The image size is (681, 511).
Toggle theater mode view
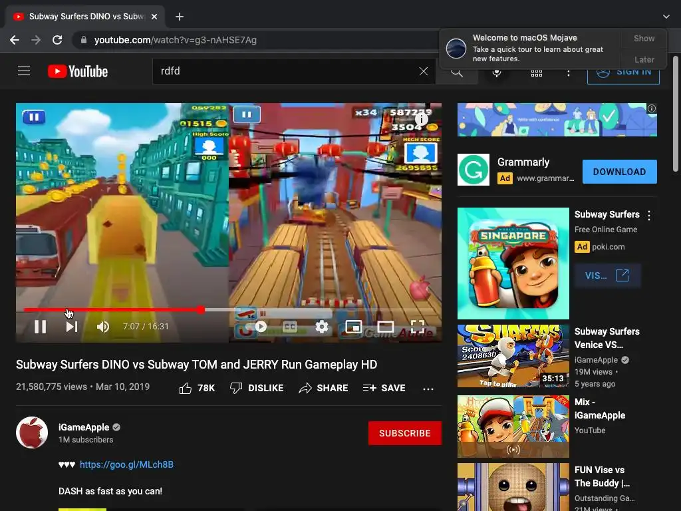[386, 326]
